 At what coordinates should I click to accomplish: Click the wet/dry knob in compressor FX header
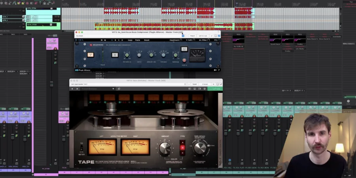tap(216, 36)
